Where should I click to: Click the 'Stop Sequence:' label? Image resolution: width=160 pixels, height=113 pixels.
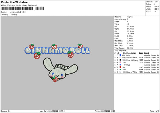(121, 50)
